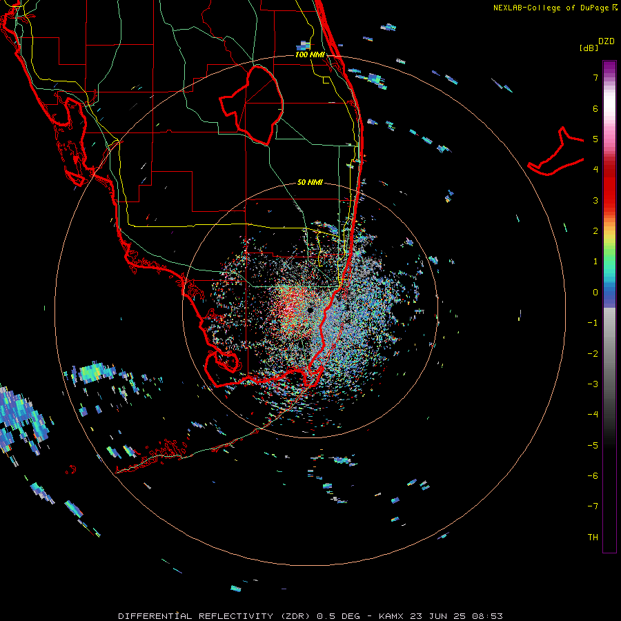This screenshot has height=621, width=621.
Task: Click the KAMX 23 JUN 25 08:53 timestamp
Action: click(440, 616)
